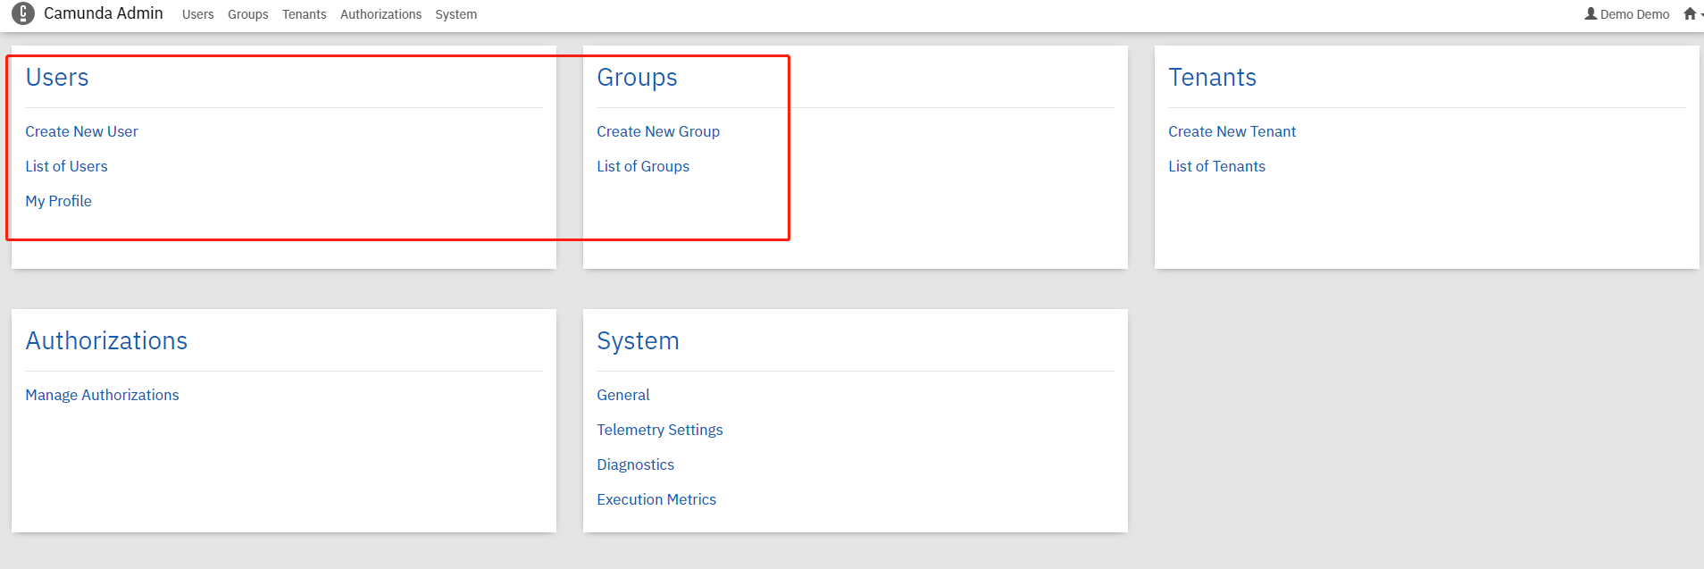Open the Demo Demo user menu
The width and height of the screenshot is (1704, 569).
click(1626, 14)
